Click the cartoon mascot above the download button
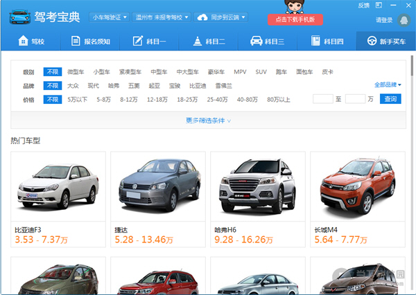 295,7
